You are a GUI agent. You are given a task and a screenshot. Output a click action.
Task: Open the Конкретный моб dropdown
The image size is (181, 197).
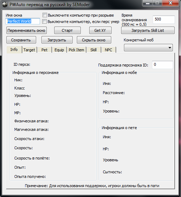click(x=148, y=48)
